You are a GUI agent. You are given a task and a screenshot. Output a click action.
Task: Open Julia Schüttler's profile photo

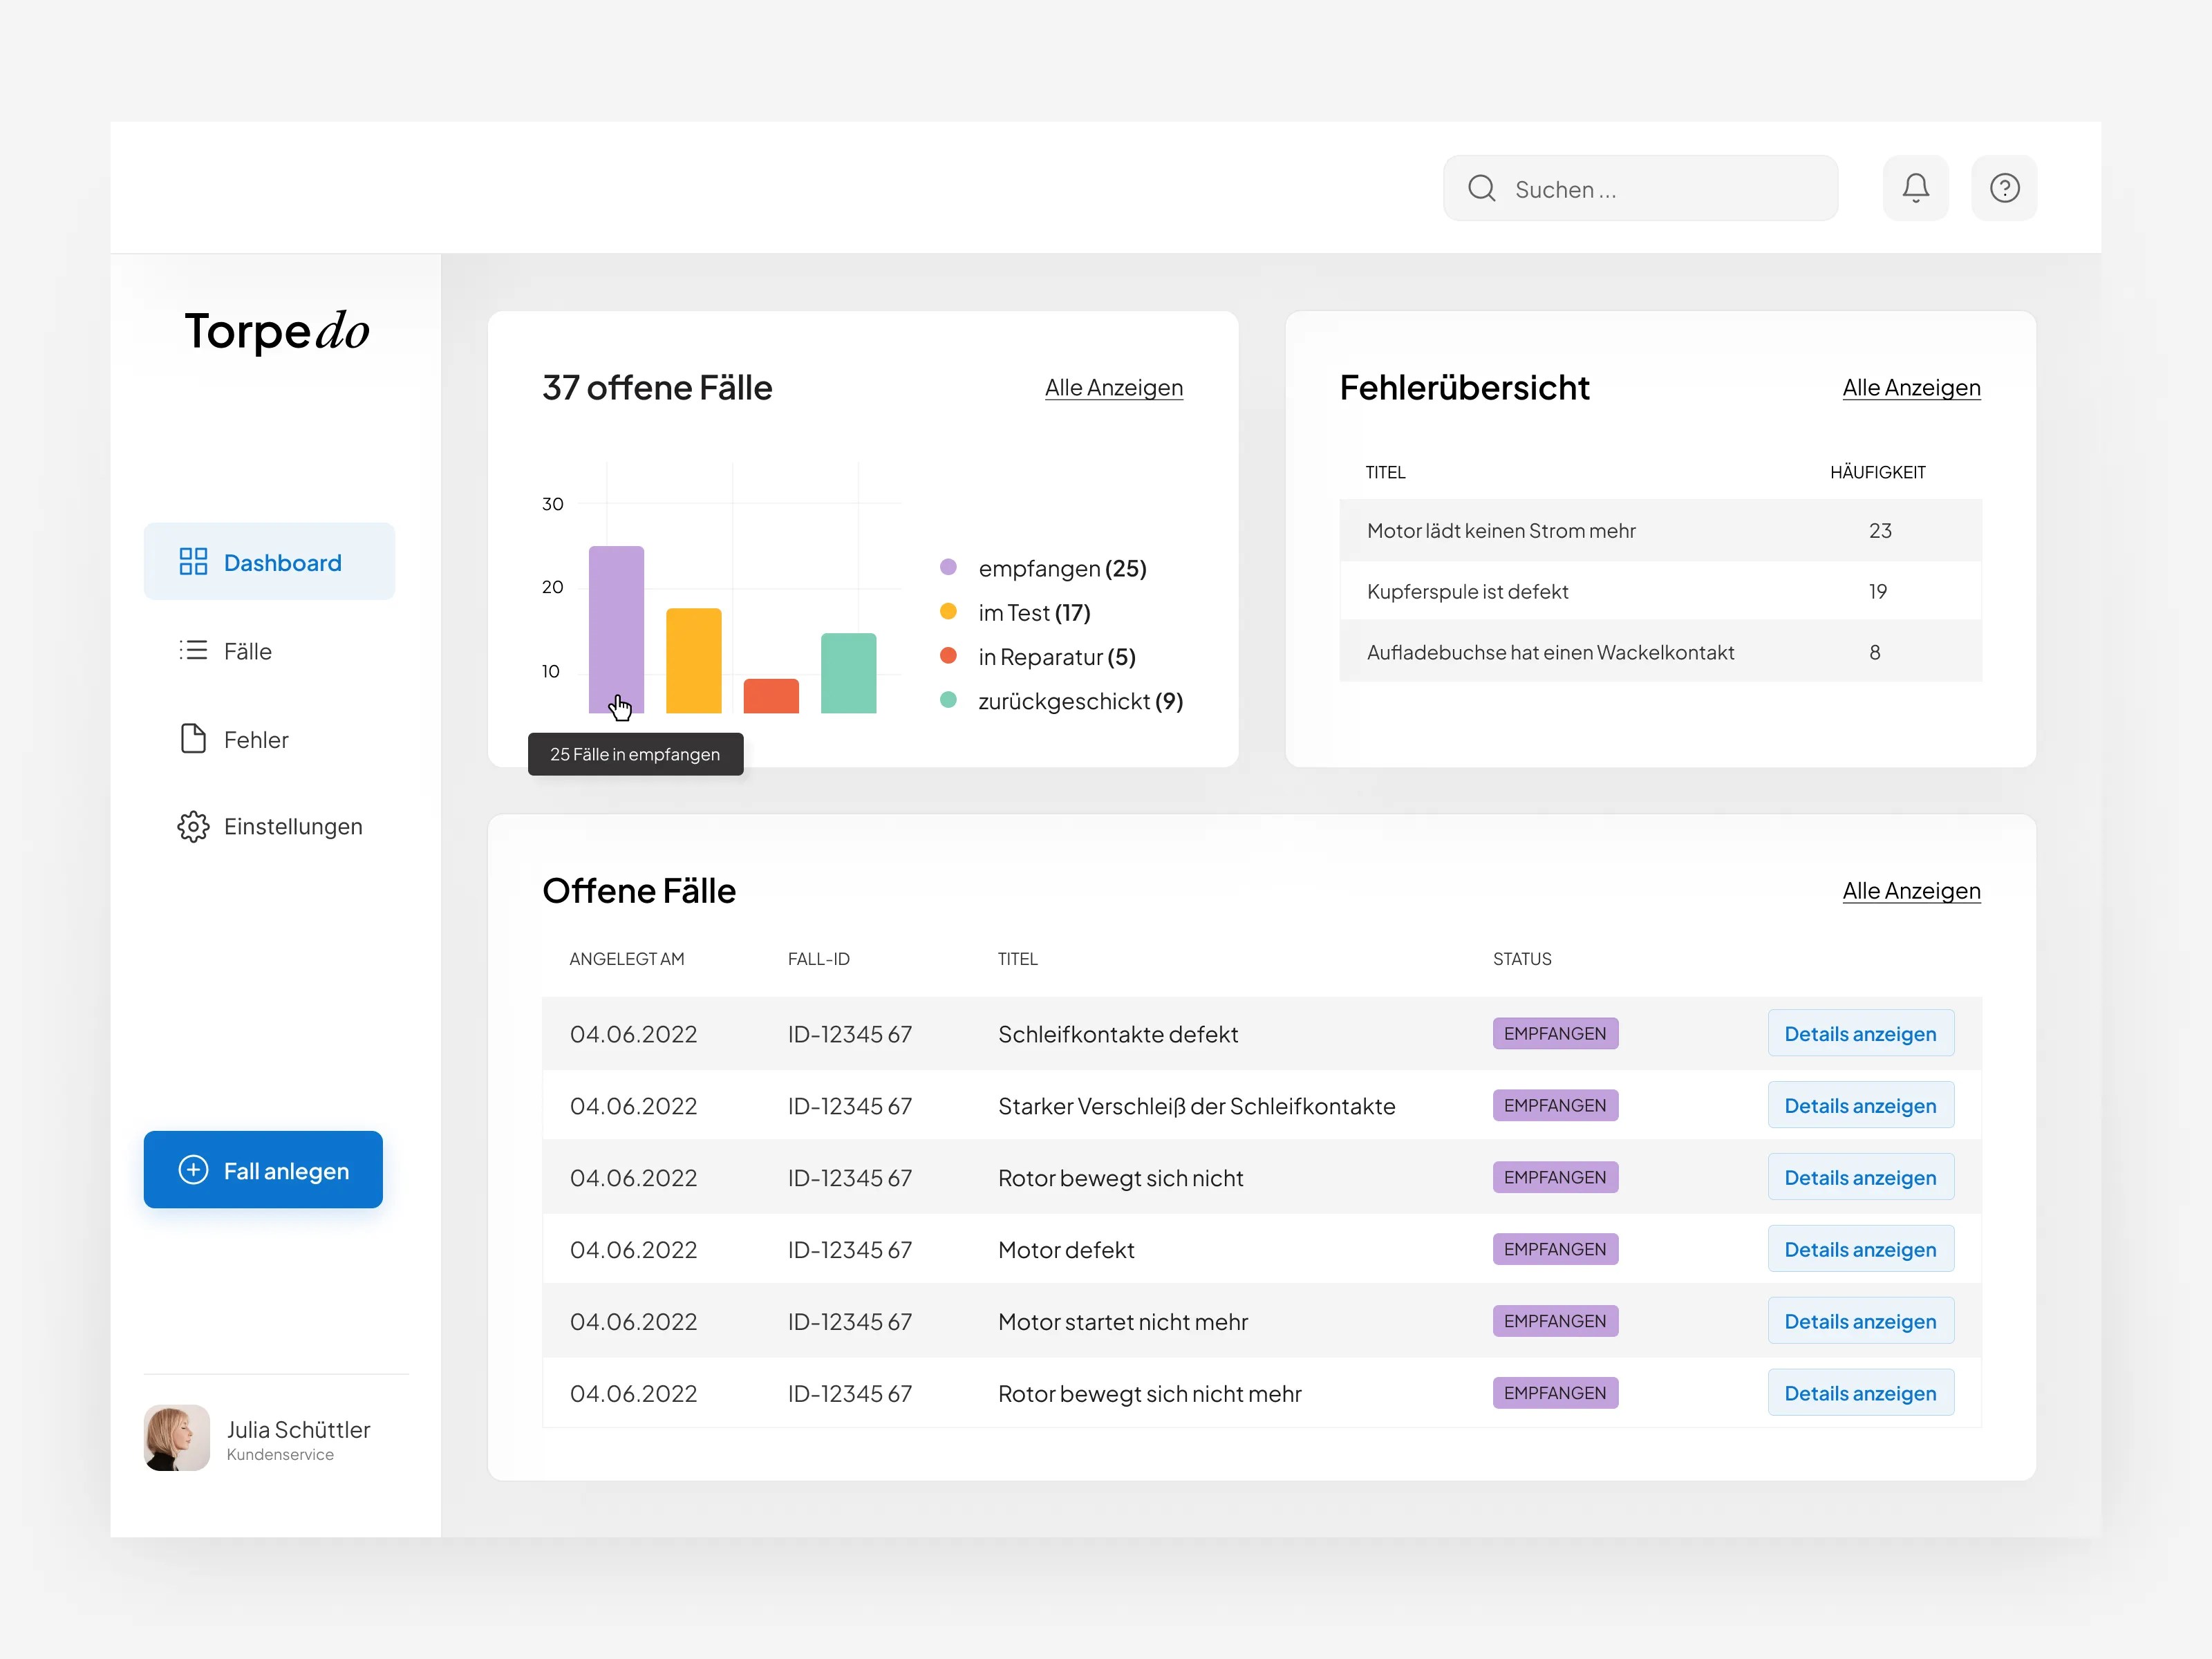[x=176, y=1438]
